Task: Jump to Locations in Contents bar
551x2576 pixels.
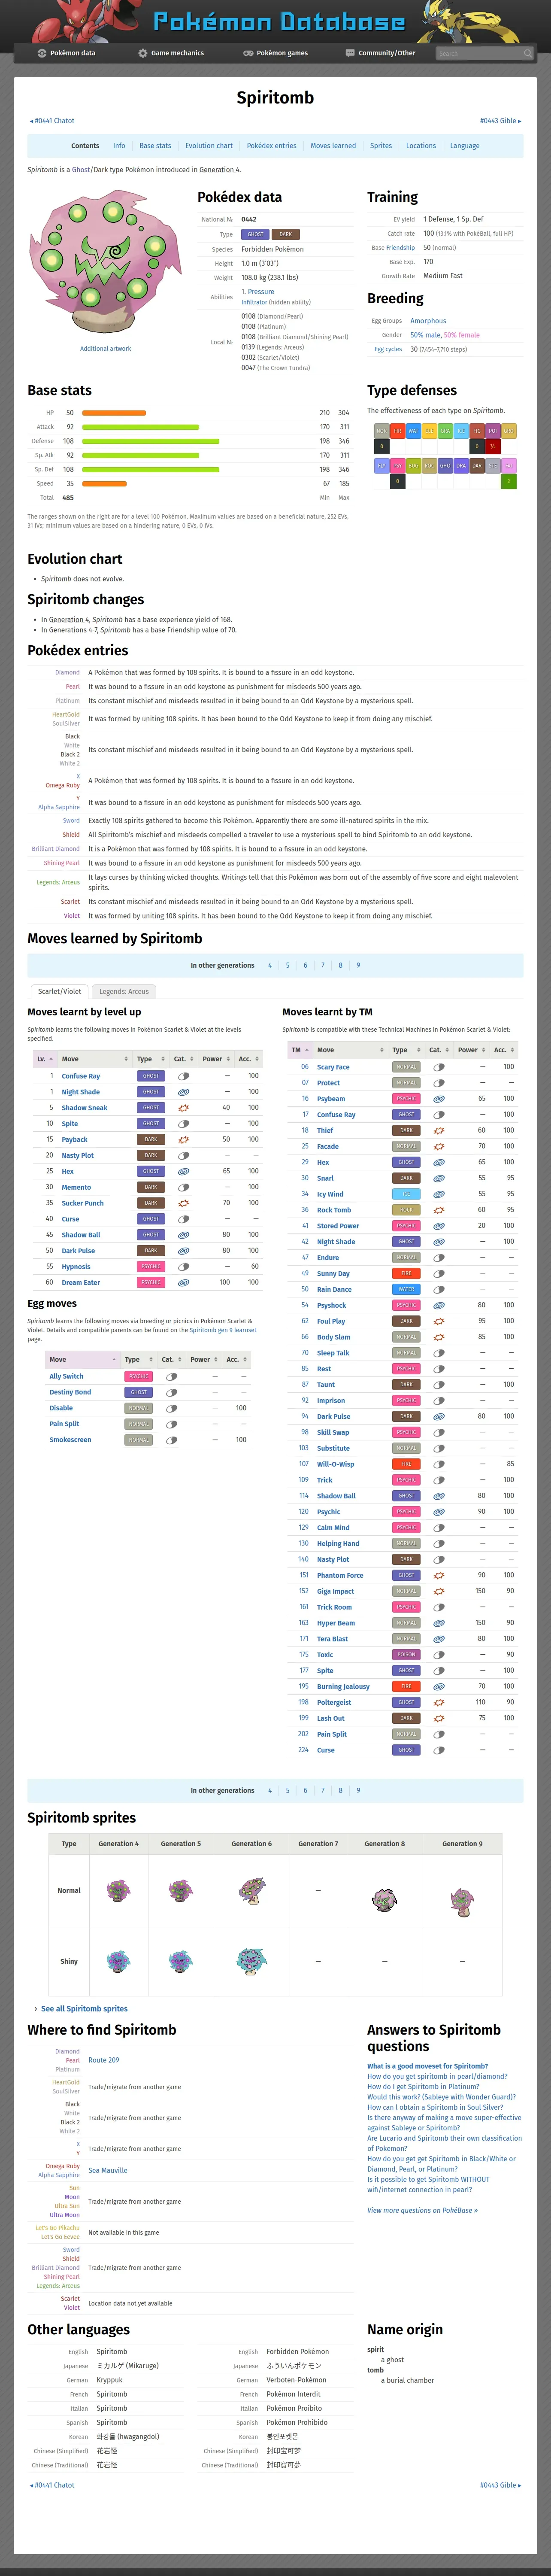Action: 421,146
